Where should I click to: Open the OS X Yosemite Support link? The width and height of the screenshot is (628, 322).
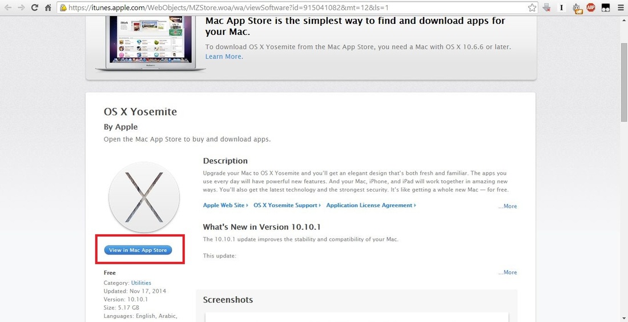[x=287, y=205]
